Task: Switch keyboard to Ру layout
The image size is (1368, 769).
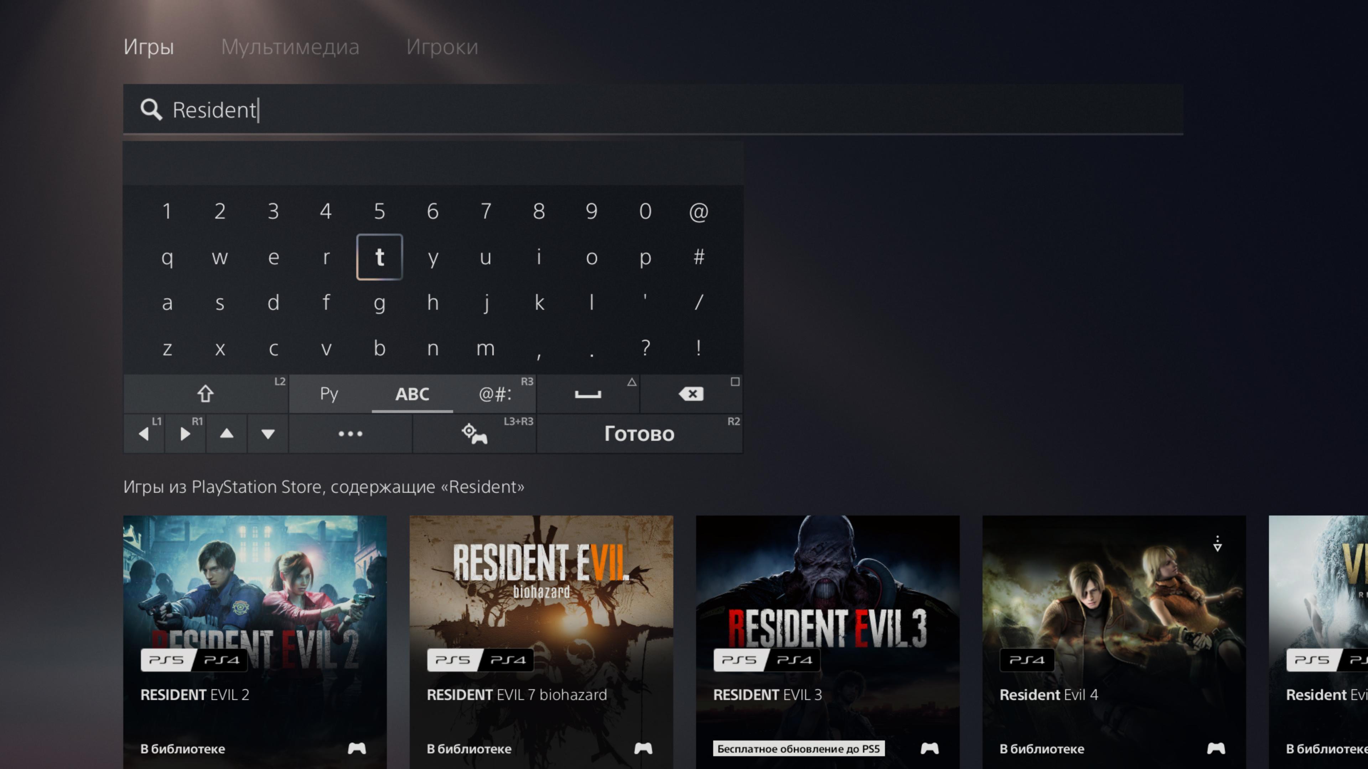Action: pos(329,394)
